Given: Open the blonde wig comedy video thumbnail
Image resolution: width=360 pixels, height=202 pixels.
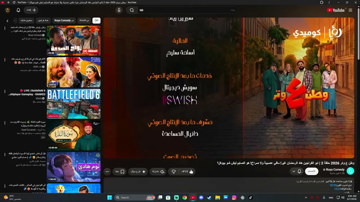Looking at the screenshot, I should tap(74, 72).
